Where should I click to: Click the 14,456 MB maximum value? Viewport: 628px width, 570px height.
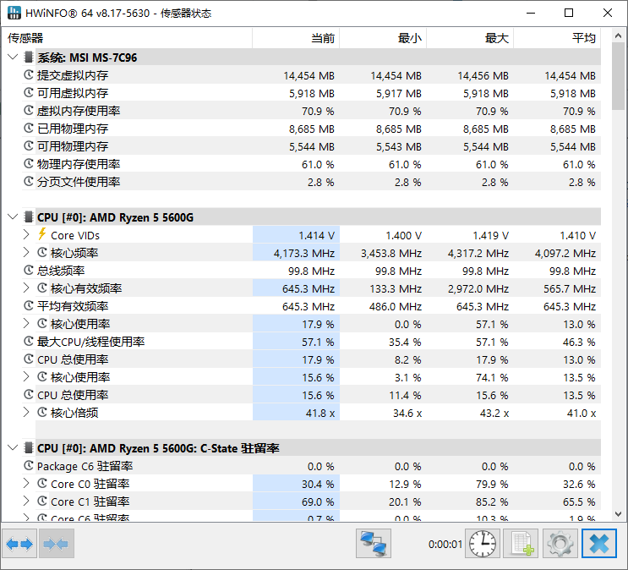(483, 76)
